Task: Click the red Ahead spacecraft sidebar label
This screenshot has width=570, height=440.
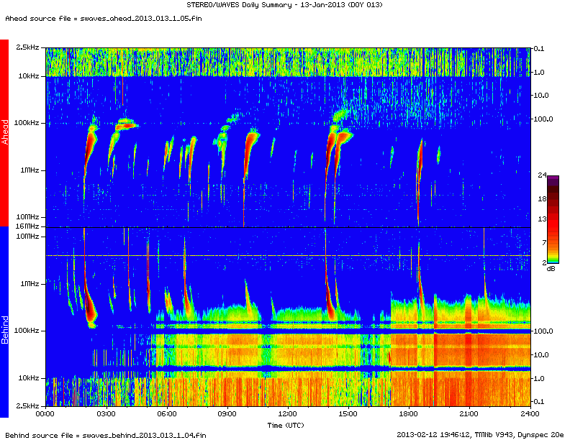Action: (x=4, y=132)
